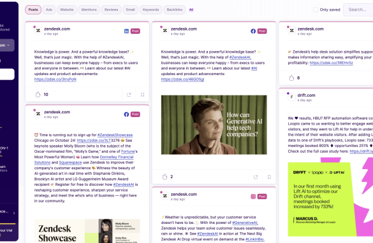Open the Squarespace link
Viewport: 373px width, 243px height.
point(70,162)
